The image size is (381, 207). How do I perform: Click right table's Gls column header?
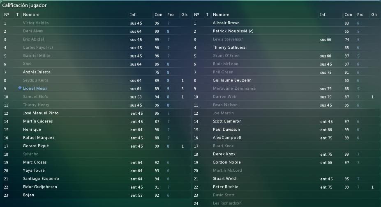click(x=374, y=15)
